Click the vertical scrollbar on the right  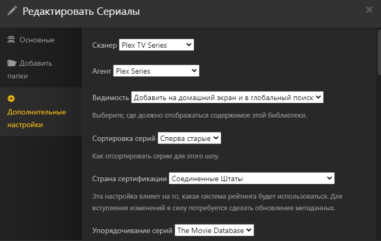377,53
